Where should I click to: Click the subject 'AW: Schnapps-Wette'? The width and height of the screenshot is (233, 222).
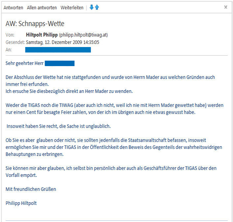(35, 24)
